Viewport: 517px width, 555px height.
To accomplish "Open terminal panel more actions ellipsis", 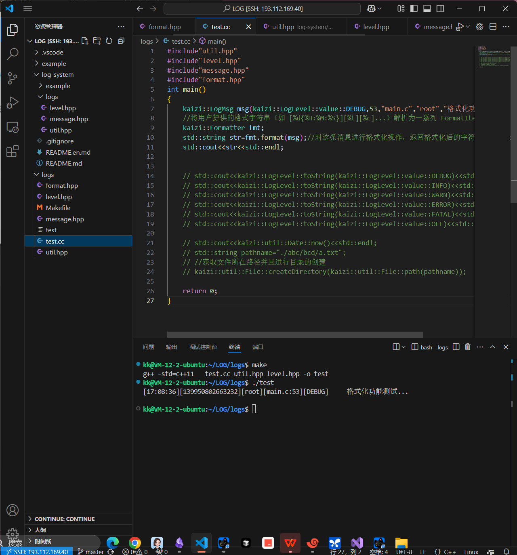I will pyautogui.click(x=480, y=347).
